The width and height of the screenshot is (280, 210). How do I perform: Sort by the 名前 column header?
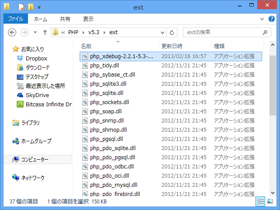tap(86, 46)
